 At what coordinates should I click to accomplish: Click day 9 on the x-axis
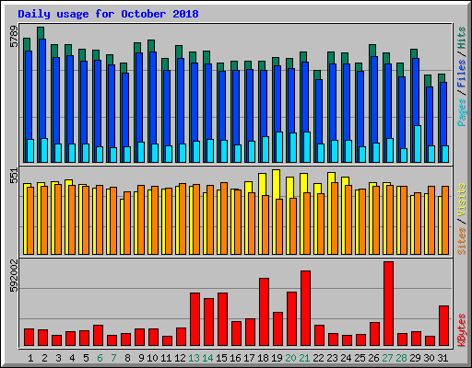pos(141,358)
